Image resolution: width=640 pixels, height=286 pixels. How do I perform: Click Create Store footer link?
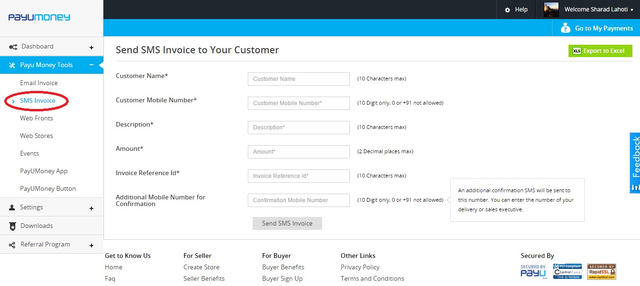202,267
